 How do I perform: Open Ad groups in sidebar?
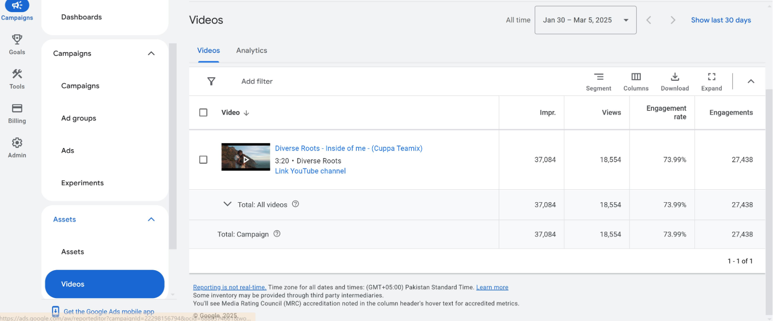pos(78,118)
